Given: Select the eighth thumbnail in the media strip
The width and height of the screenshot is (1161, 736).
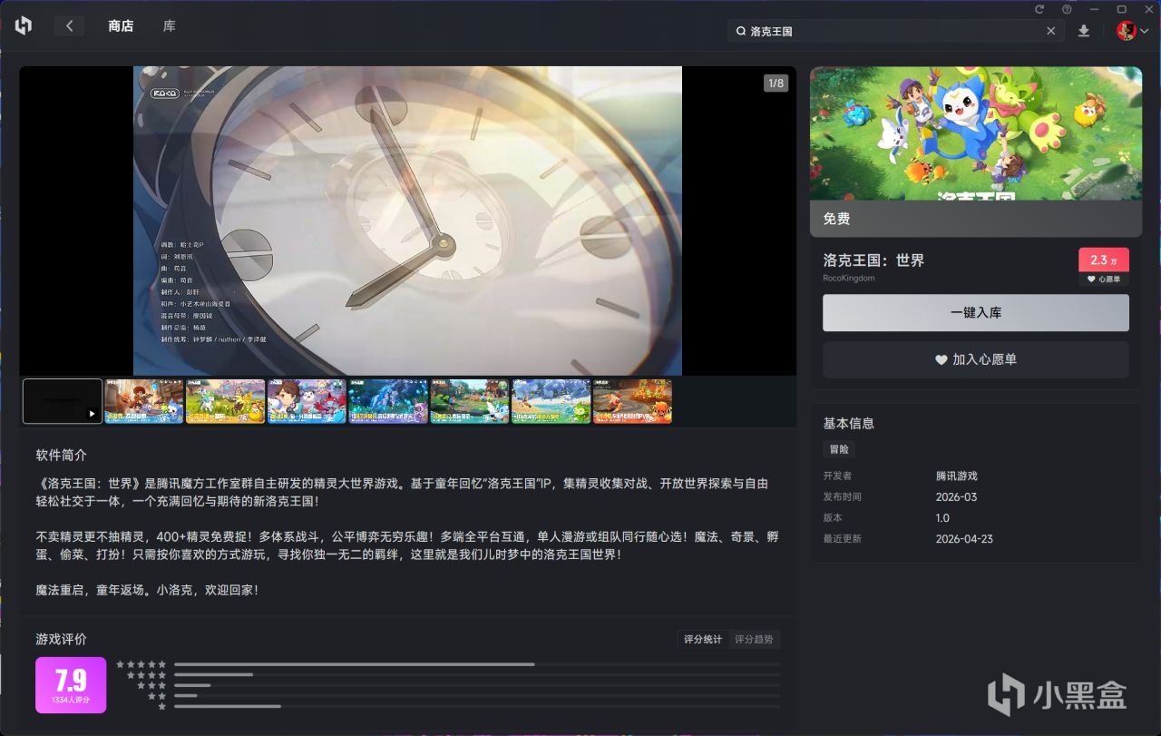Looking at the screenshot, I should tap(632, 401).
